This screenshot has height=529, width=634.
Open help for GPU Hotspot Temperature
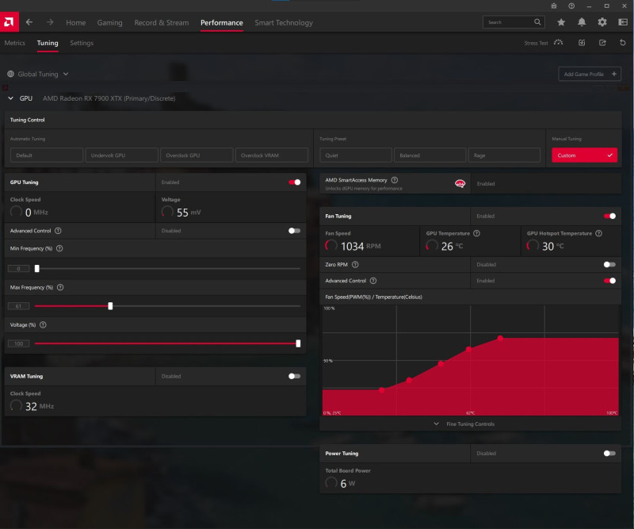599,233
